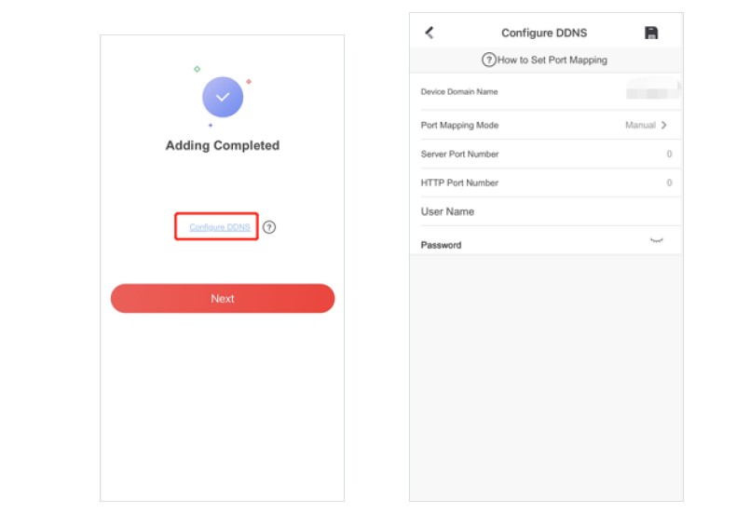This screenshot has width=750, height=526.
Task: Tap the blurred device domain name value
Action: 653,91
